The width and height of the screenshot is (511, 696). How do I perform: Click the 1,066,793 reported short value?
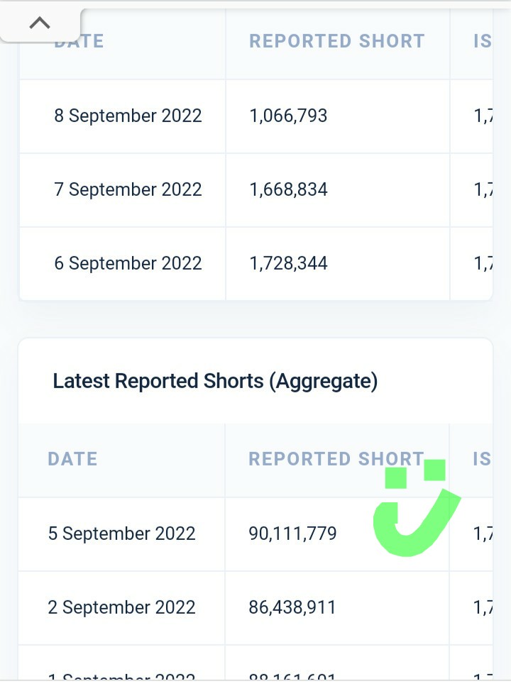[x=288, y=116]
